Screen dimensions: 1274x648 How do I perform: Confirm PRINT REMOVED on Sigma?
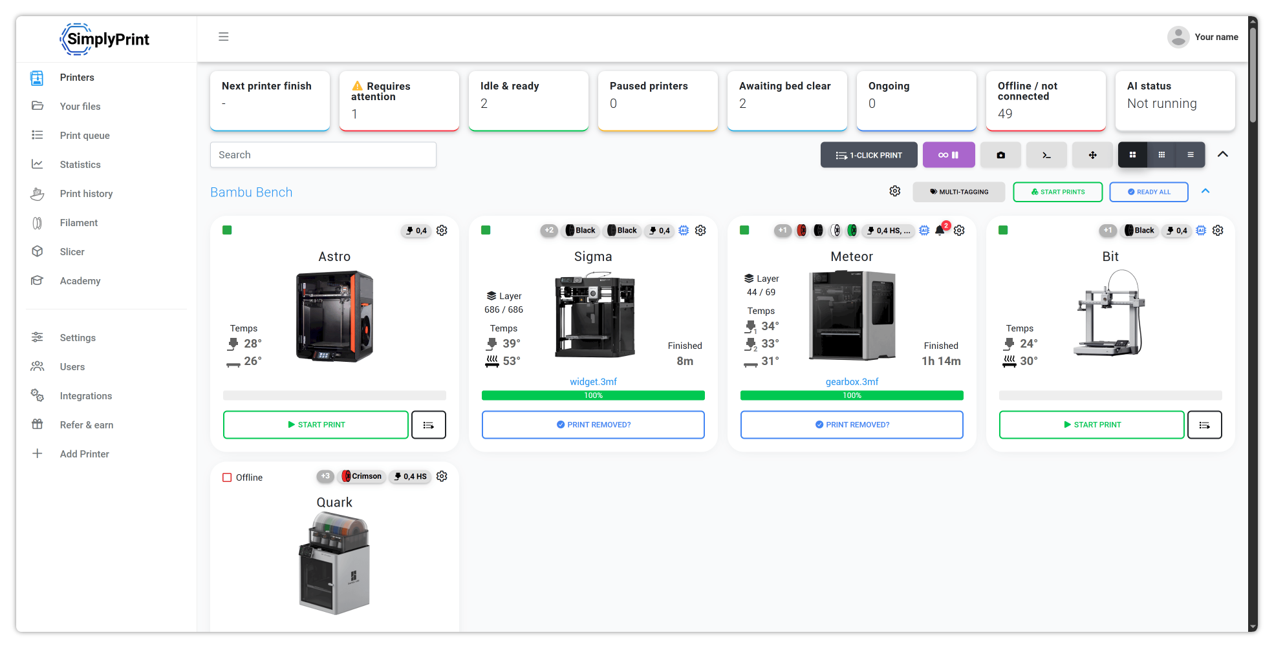593,425
